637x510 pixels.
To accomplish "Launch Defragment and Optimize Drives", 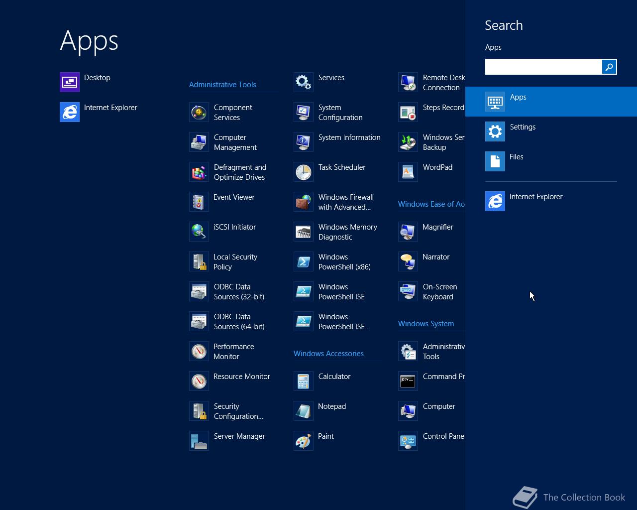I will pyautogui.click(x=199, y=172).
